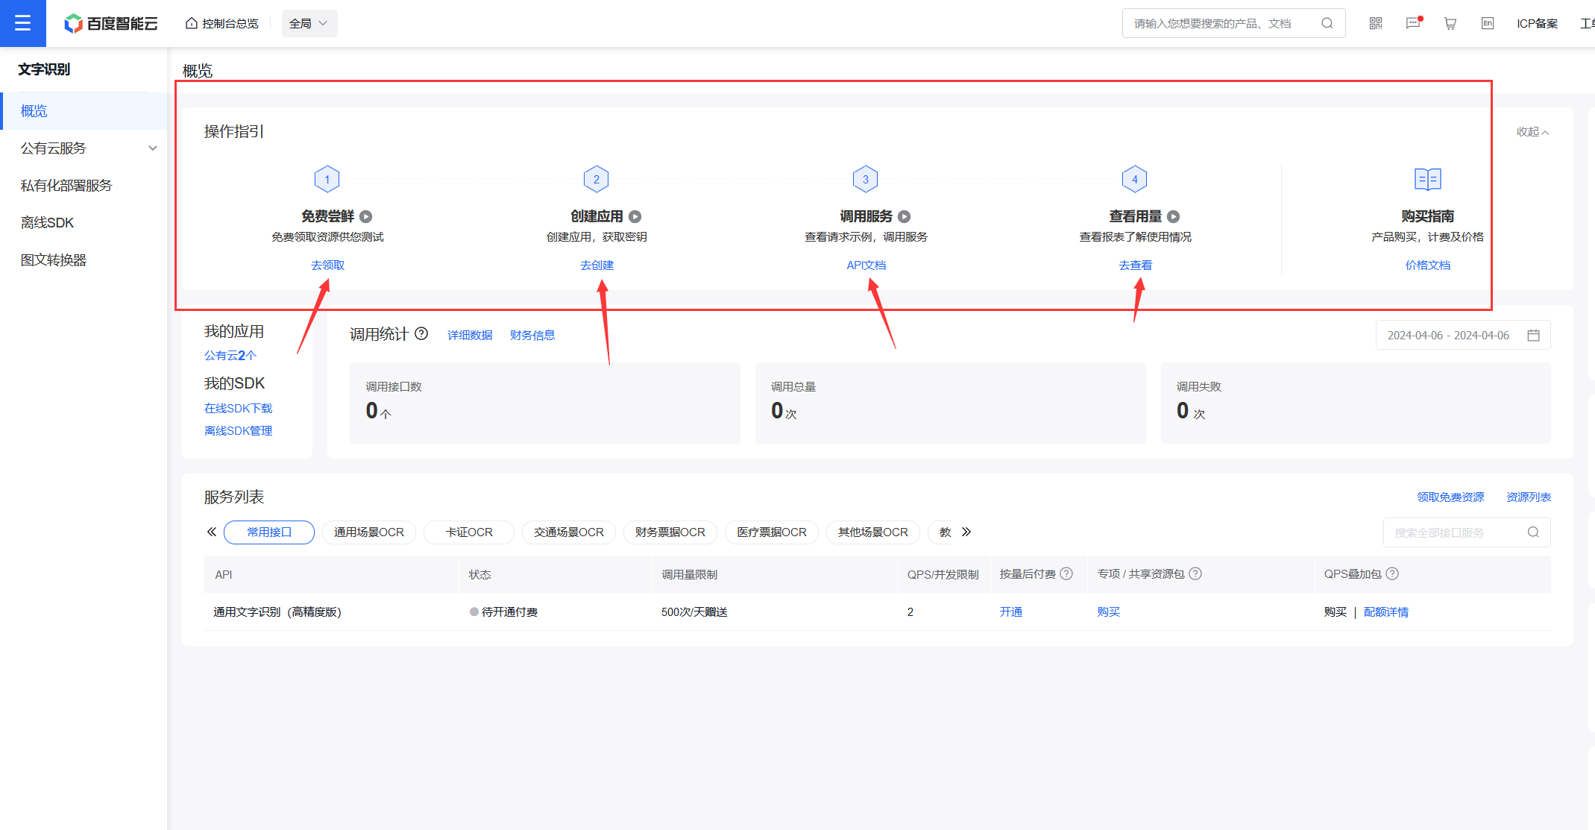Select the 财务票据OCR tab

(670, 532)
